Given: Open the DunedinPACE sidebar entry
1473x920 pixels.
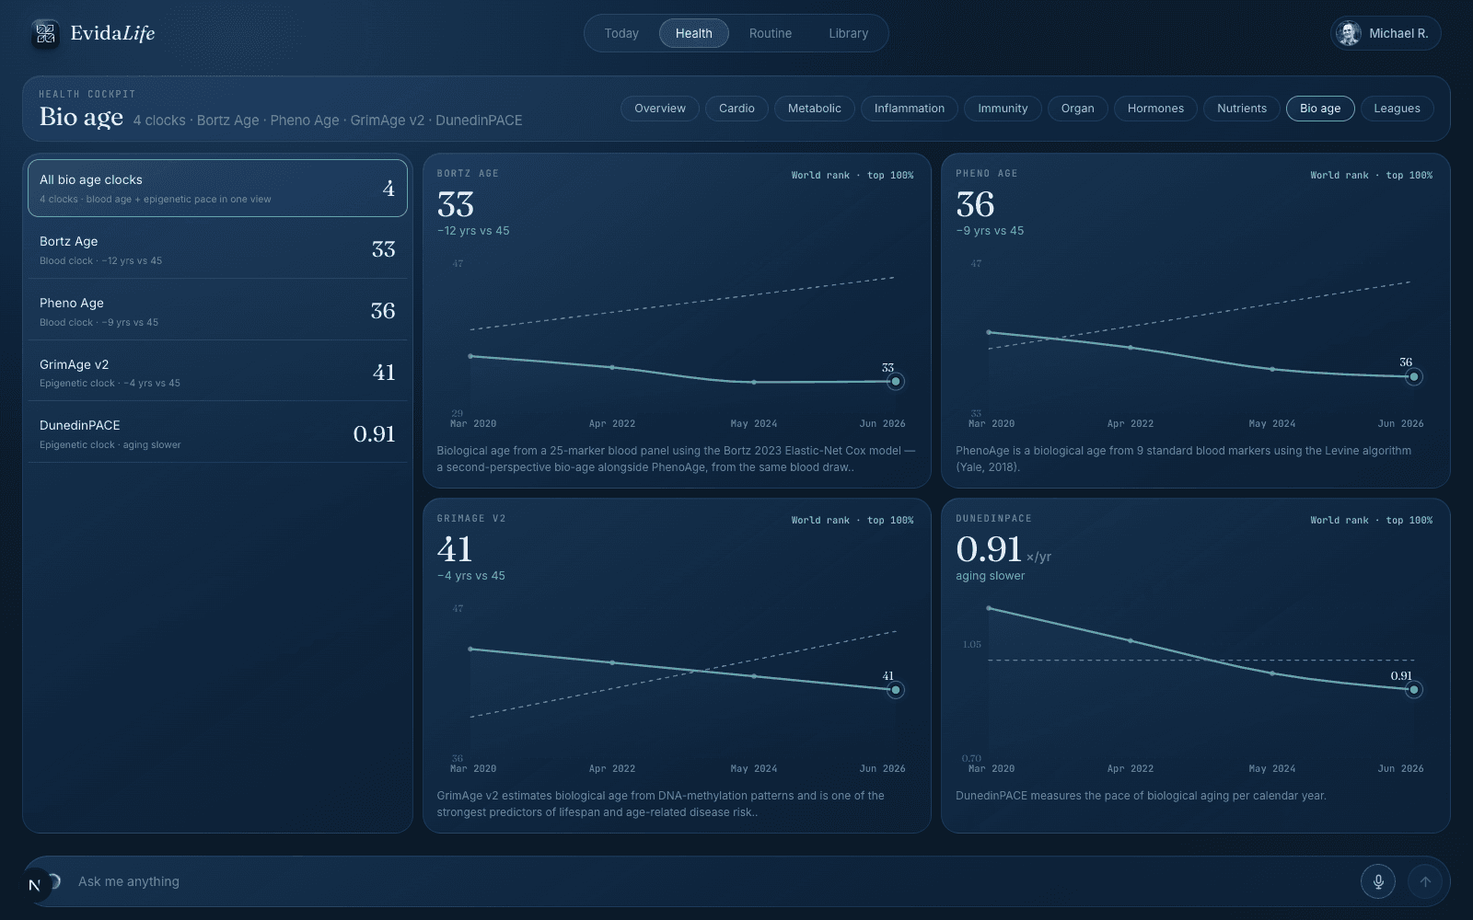Looking at the screenshot, I should click(217, 433).
